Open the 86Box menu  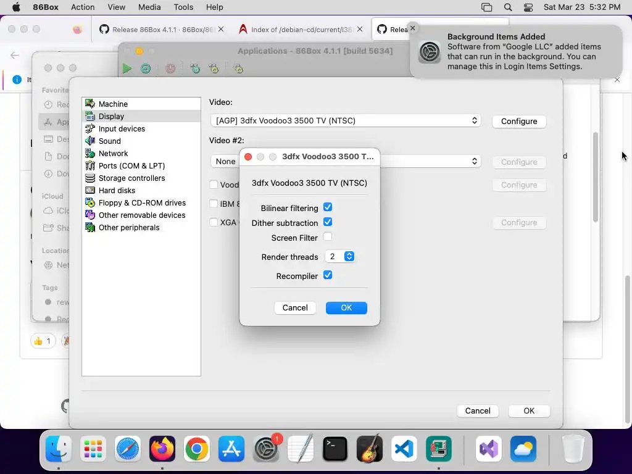(x=46, y=7)
